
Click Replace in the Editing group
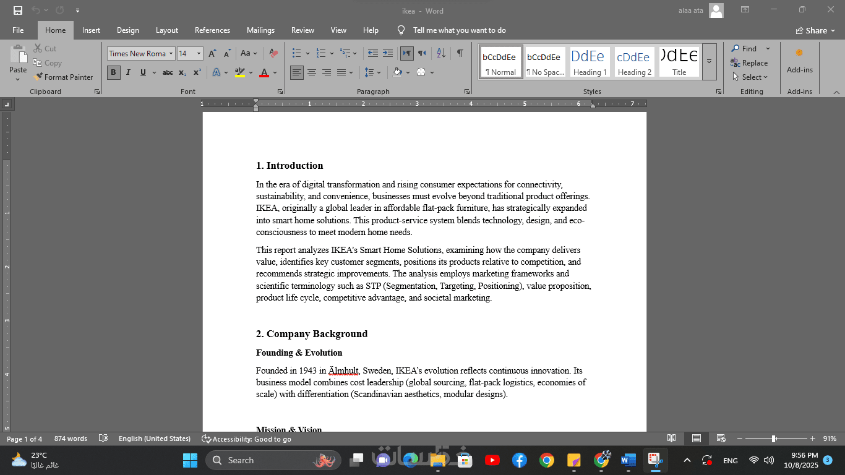point(749,63)
